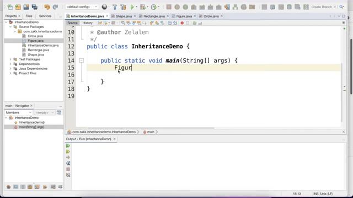This screenshot has width=353, height=198.
Task: Switch to the Figure.java editor tab
Action: pos(184,16)
